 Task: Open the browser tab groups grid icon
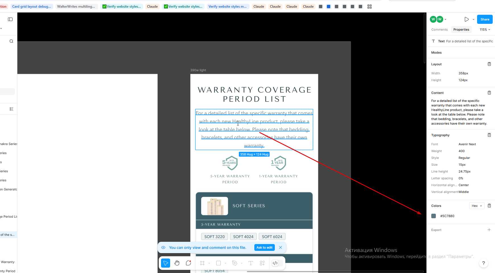click(x=370, y=7)
